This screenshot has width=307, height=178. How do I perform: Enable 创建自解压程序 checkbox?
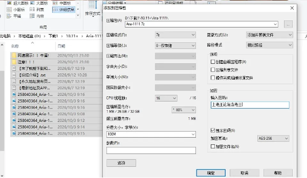pyautogui.click(x=213, y=62)
